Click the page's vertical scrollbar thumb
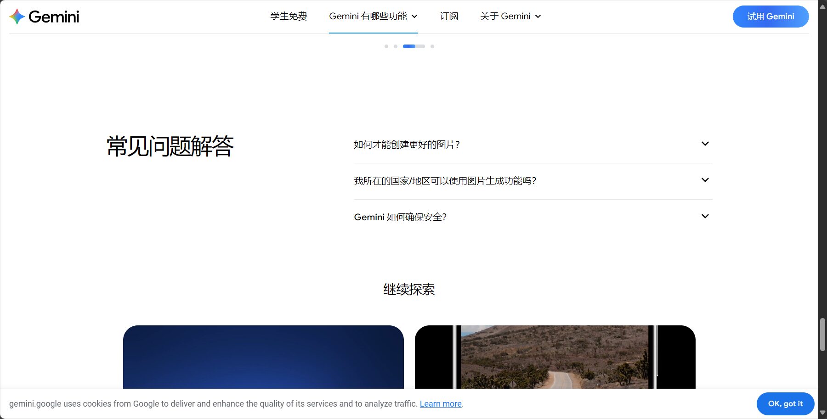Viewport: 827px width, 419px height. click(822, 335)
